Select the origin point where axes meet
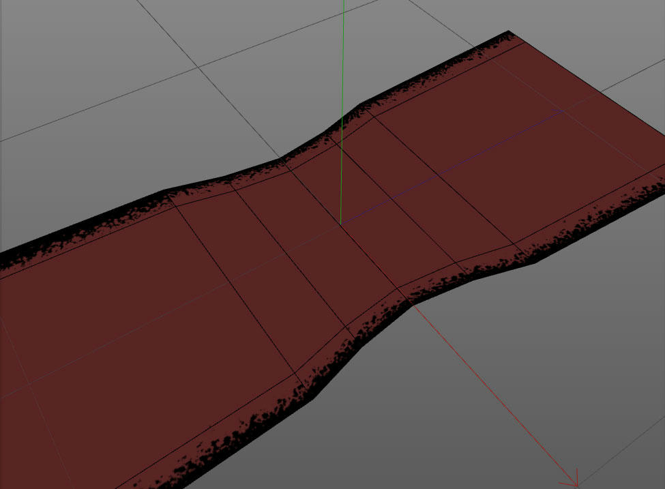Image resolution: width=665 pixels, height=489 pixels. (341, 224)
